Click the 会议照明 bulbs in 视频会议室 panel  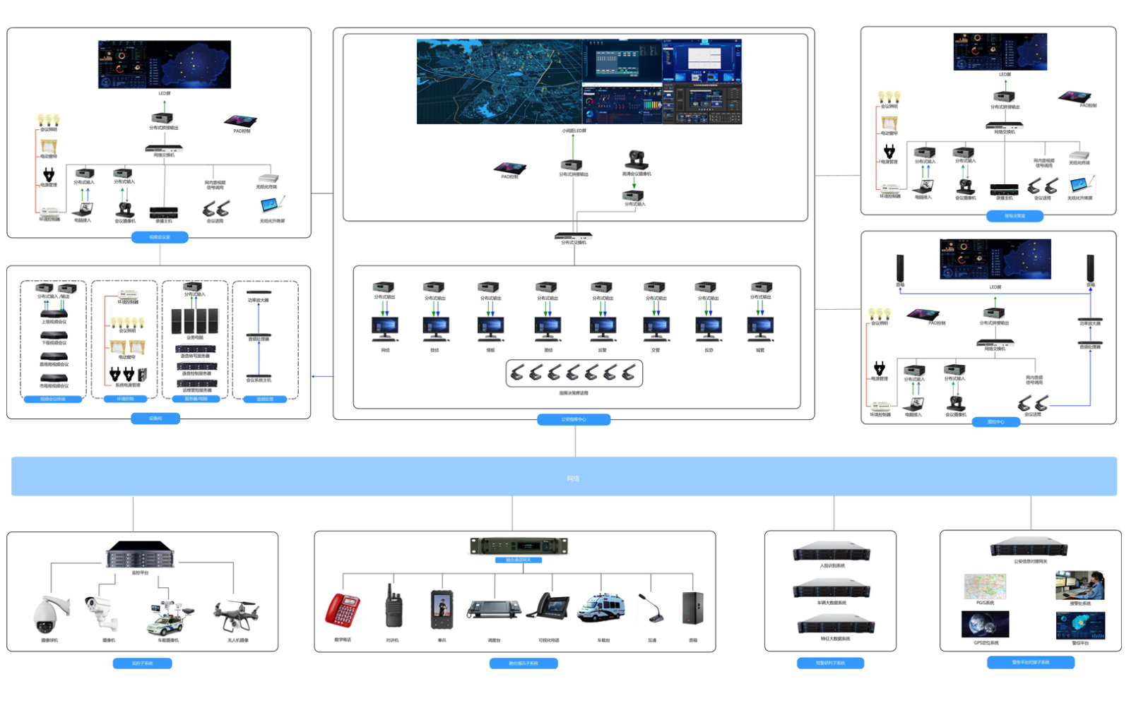tap(49, 121)
